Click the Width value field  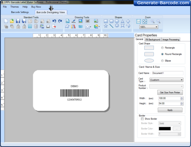tap(170, 98)
